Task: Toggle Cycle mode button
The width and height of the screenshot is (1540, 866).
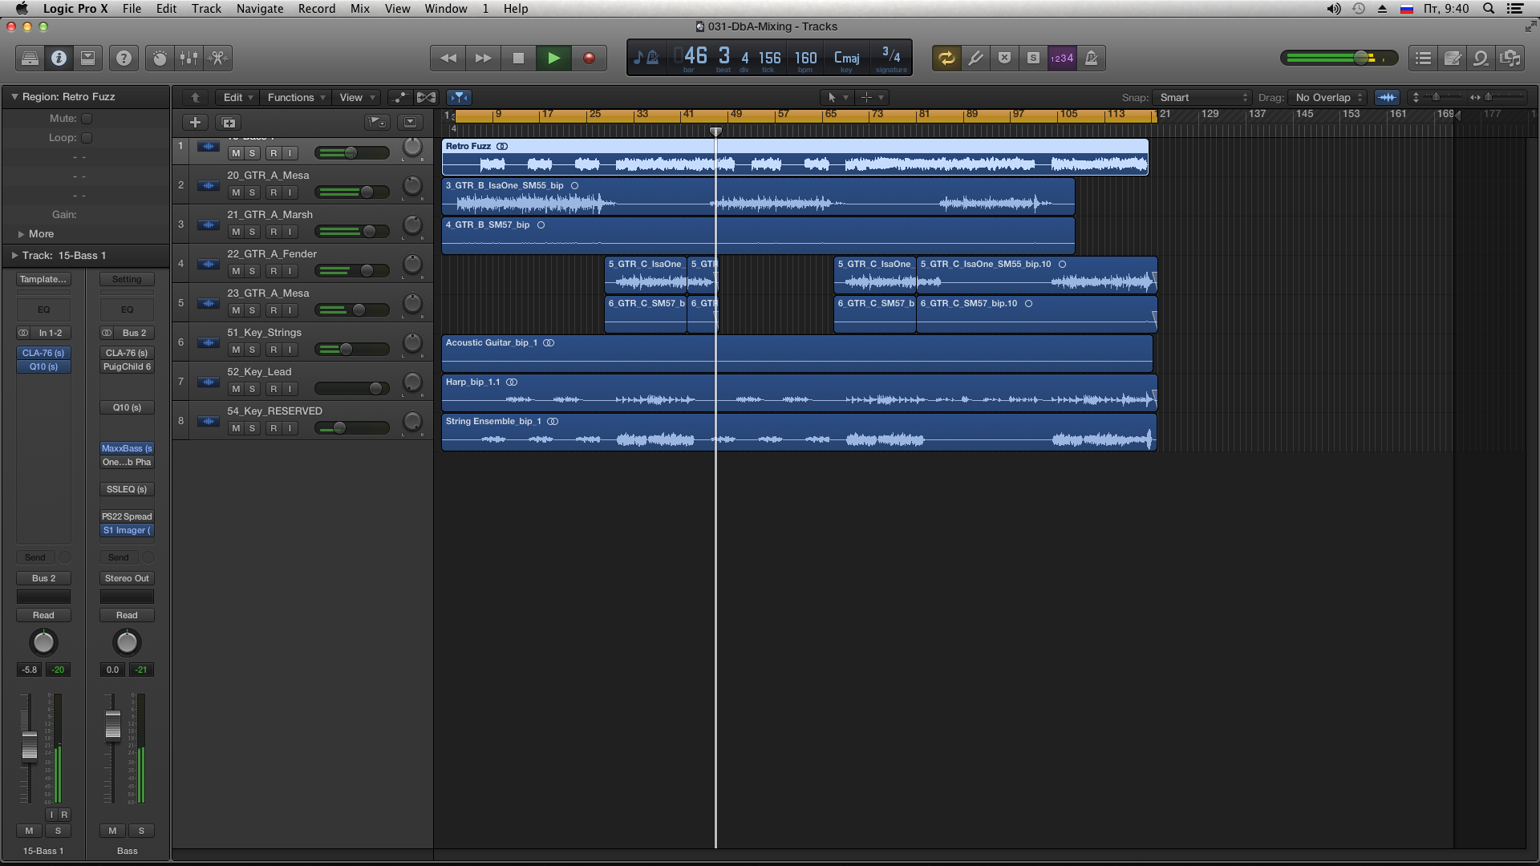Action: (946, 58)
